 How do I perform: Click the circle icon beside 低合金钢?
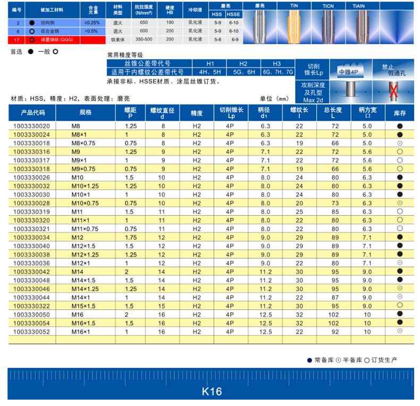click(32, 31)
